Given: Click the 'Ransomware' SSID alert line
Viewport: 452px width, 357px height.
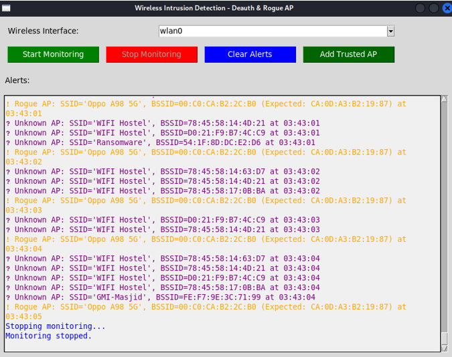Looking at the screenshot, I should 161,142.
